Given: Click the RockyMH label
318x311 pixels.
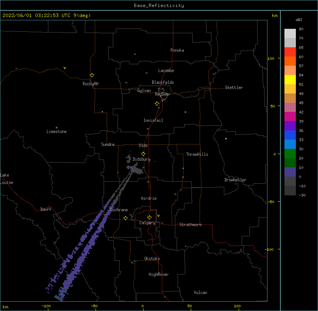Looking at the screenshot, I should [x=90, y=83].
